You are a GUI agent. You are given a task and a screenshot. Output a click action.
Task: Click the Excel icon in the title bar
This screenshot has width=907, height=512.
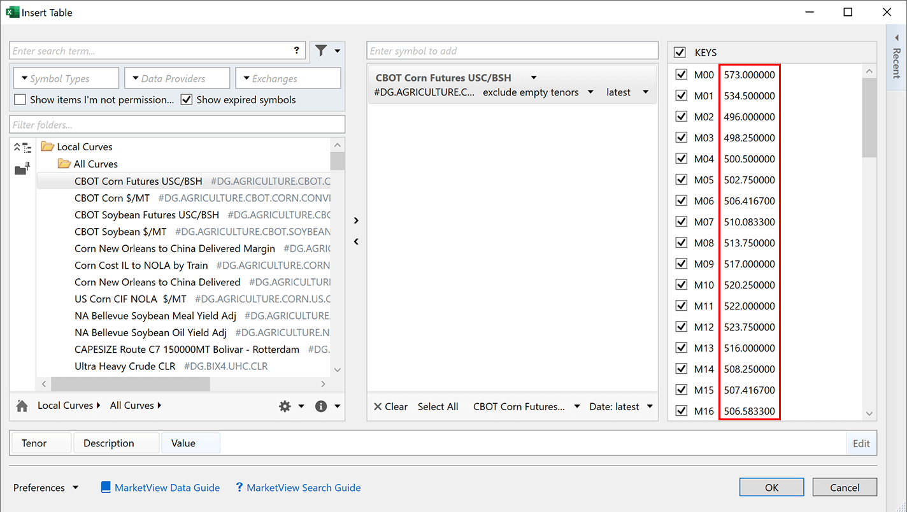(11, 12)
